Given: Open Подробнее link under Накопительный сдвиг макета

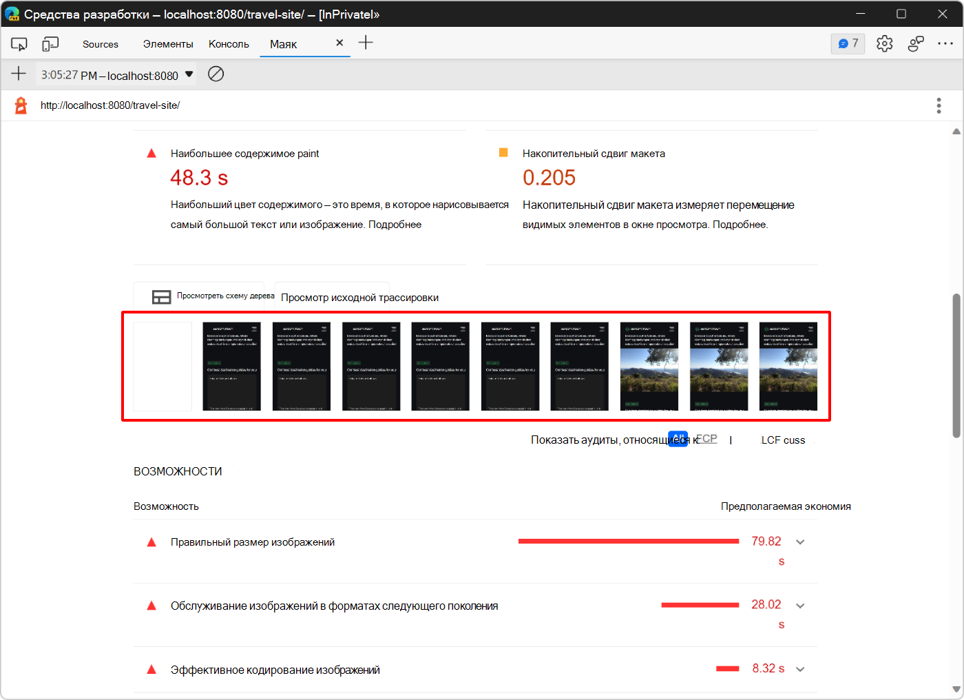Looking at the screenshot, I should 740,225.
